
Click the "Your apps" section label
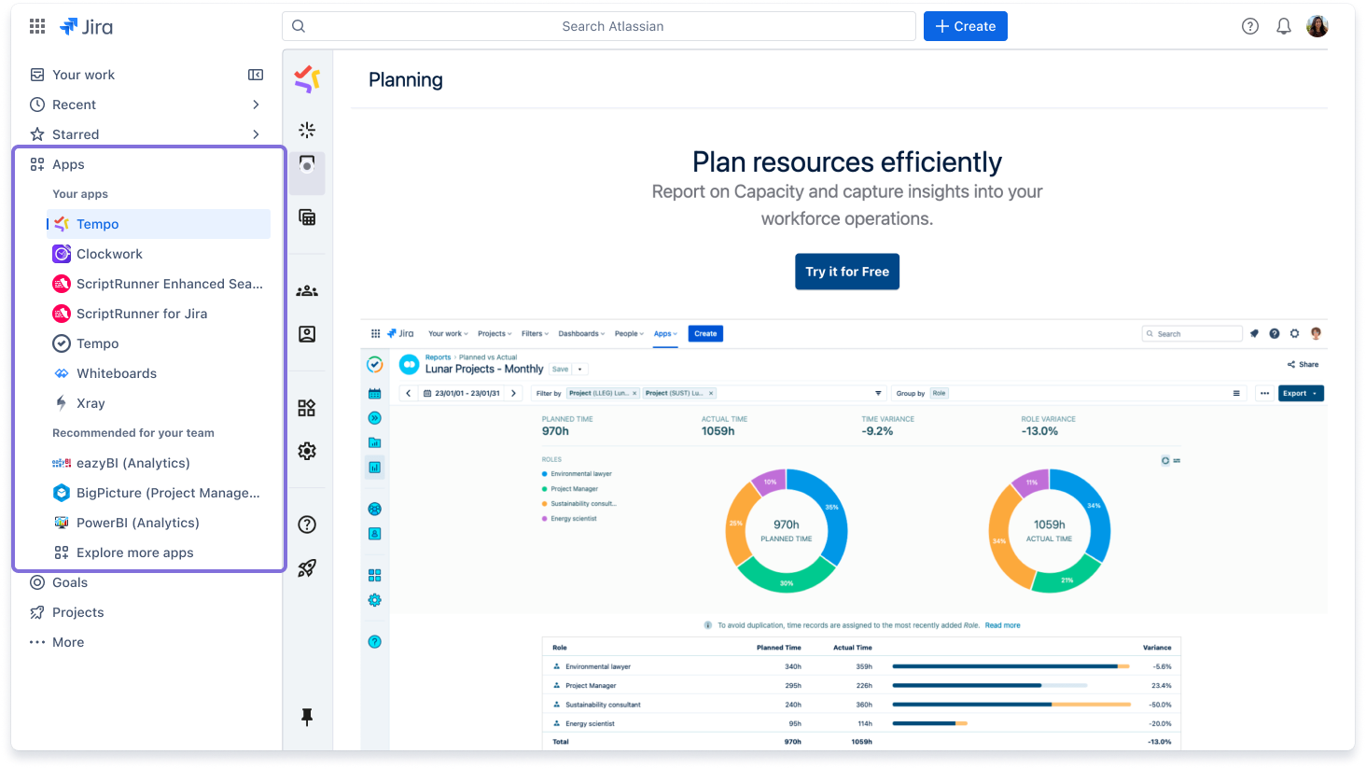[80, 194]
